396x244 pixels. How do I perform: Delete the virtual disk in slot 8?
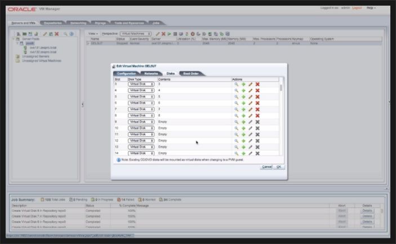pos(257,116)
